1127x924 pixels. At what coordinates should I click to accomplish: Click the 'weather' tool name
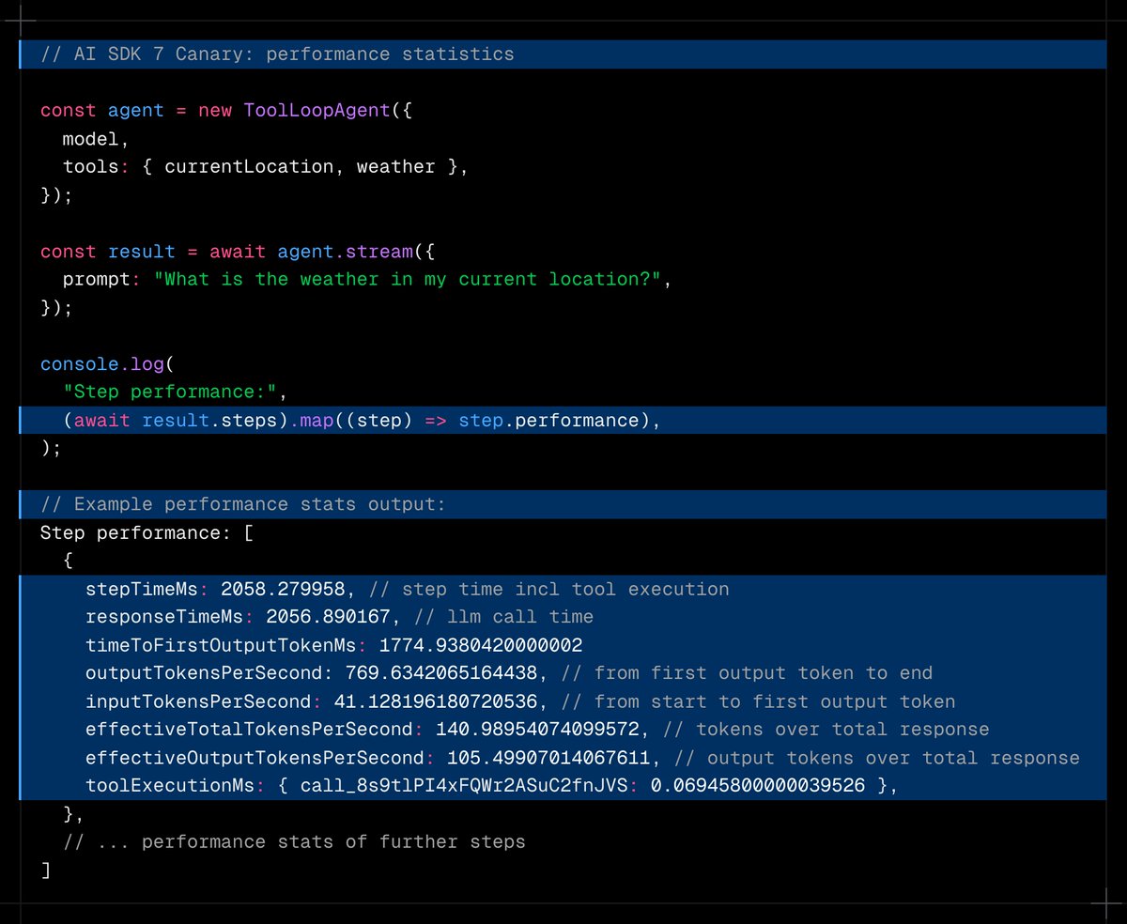point(396,166)
